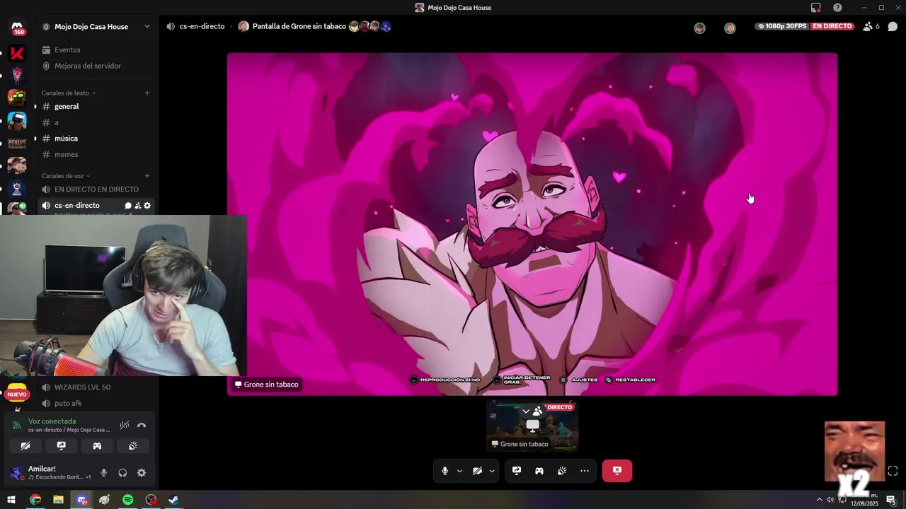Show the member list with 6 viewers
Image resolution: width=906 pixels, height=509 pixels.
tap(871, 26)
